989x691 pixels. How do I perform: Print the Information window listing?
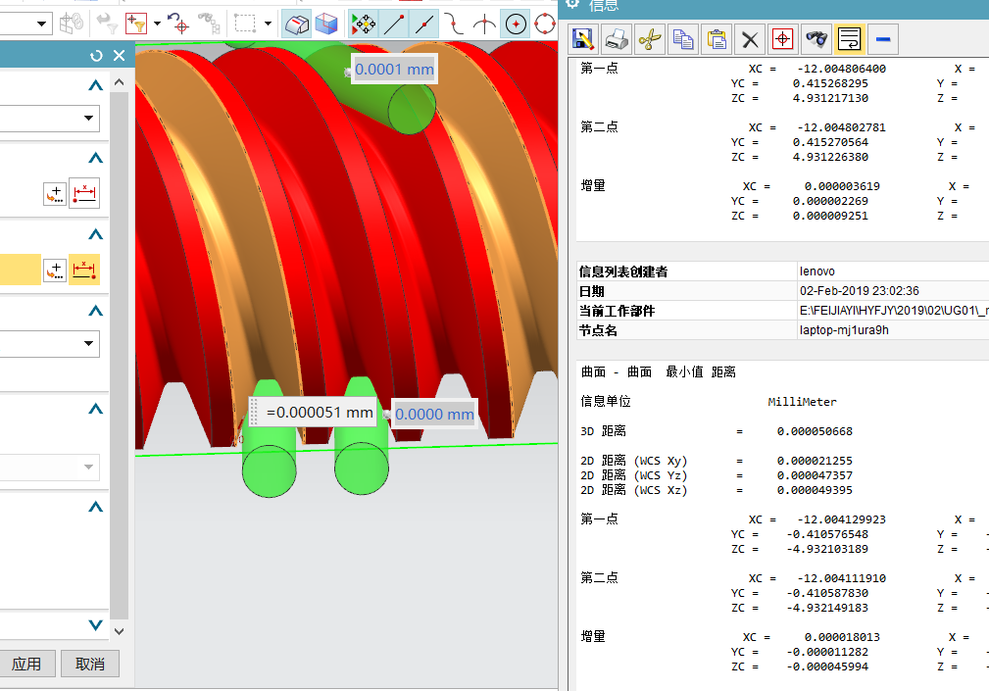pos(617,40)
